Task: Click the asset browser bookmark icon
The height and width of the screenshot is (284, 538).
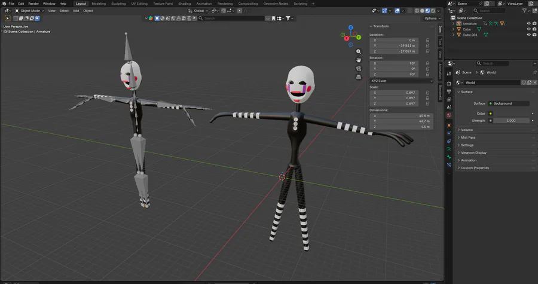Action: [273, 18]
